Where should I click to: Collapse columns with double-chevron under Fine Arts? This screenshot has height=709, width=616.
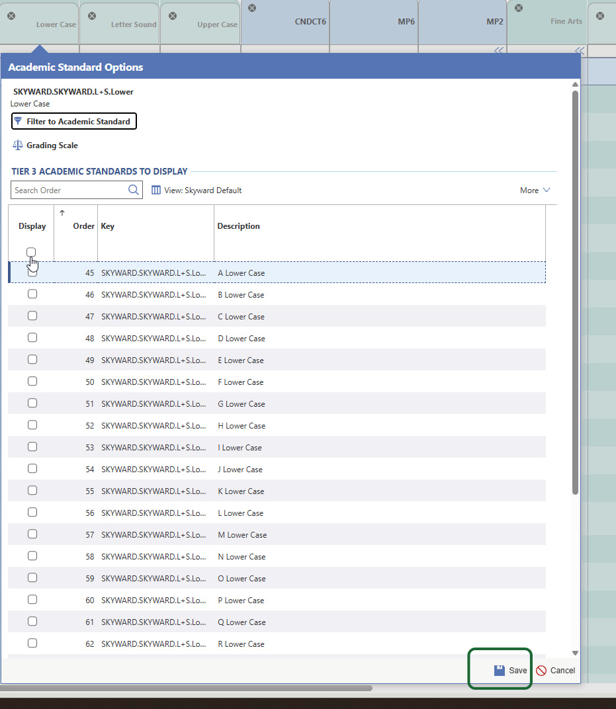[x=580, y=50]
